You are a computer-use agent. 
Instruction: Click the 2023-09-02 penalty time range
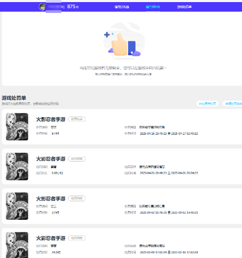click(169, 213)
